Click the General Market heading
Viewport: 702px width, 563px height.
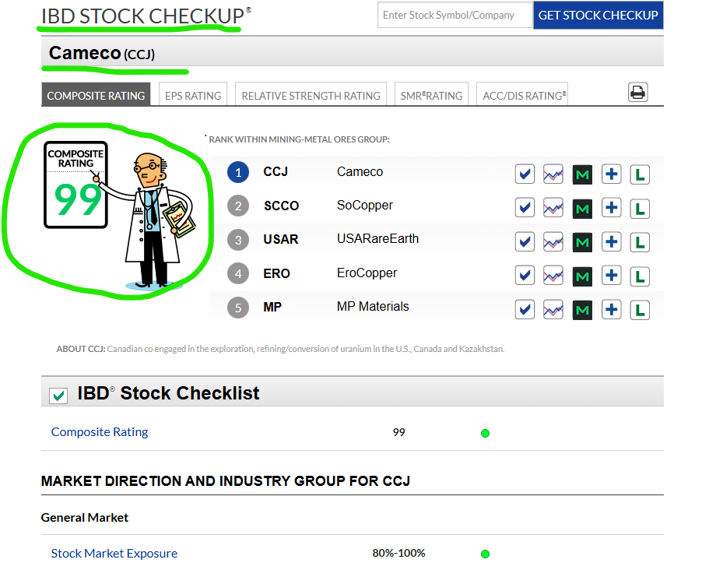click(85, 518)
